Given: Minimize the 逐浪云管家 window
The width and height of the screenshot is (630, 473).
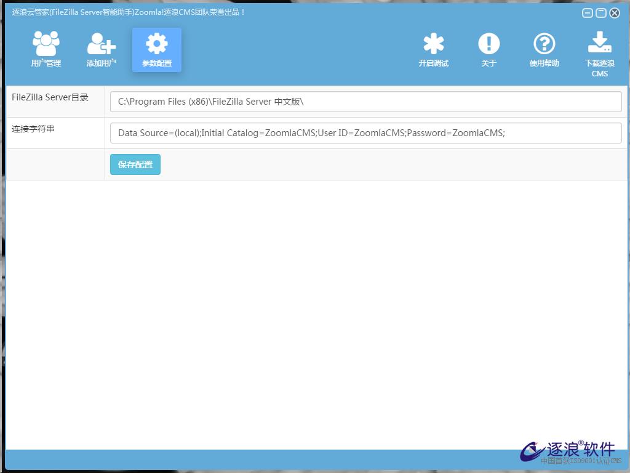Looking at the screenshot, I should [x=588, y=13].
